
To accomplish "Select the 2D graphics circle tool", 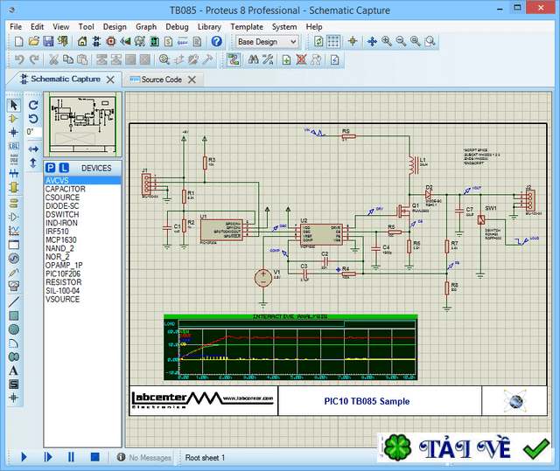I will [x=14, y=329].
